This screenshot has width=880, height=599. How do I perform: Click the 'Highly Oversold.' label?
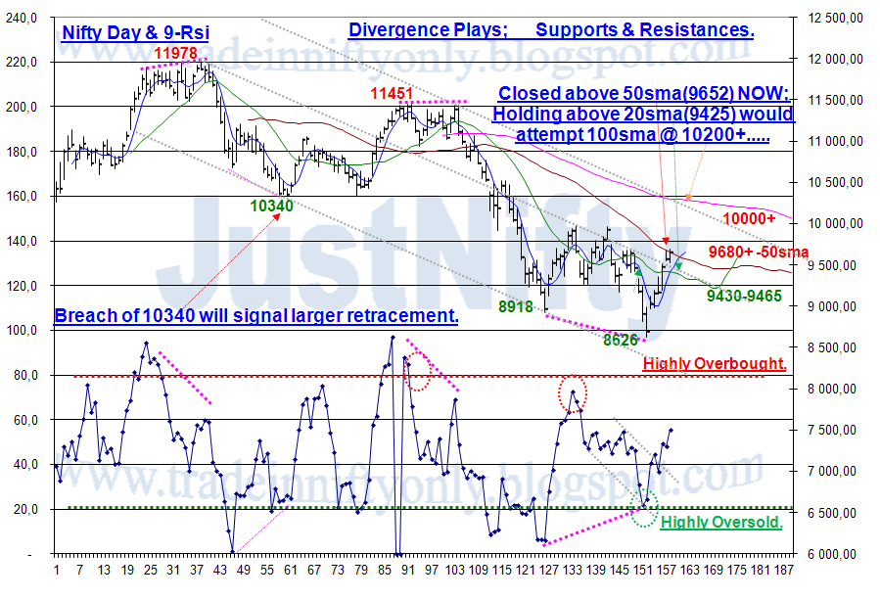pyautogui.click(x=721, y=522)
